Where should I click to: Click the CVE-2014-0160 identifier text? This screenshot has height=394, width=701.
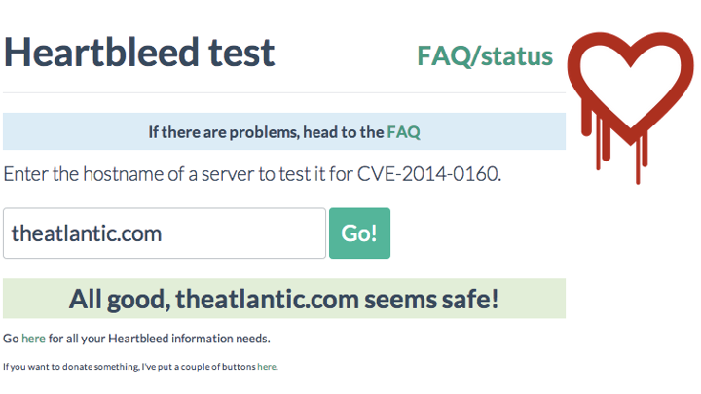(428, 174)
